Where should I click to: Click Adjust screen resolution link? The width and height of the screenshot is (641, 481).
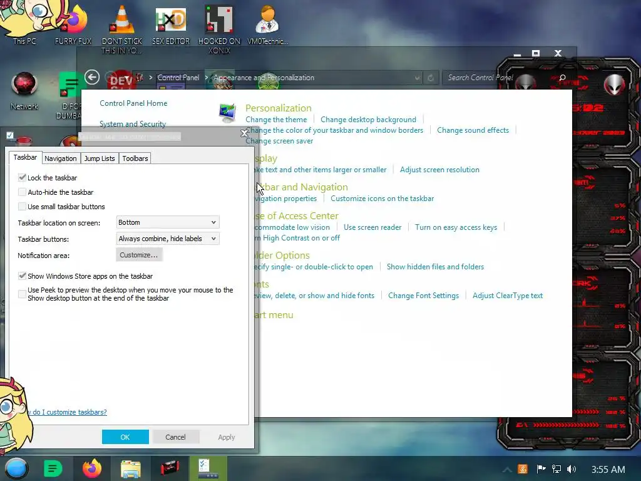coord(439,169)
